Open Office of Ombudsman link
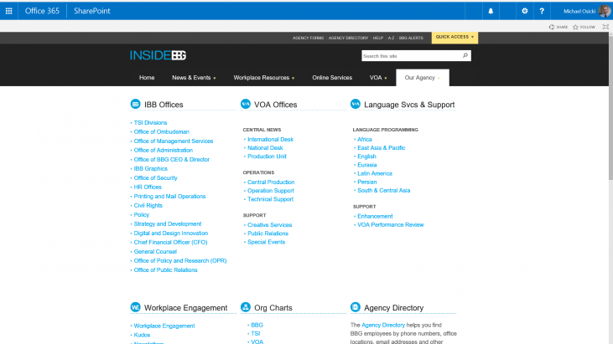This screenshot has height=344, width=613. coord(162,132)
